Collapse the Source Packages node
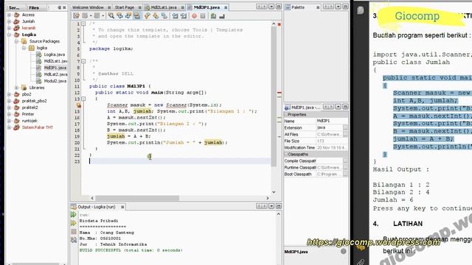 17,41
